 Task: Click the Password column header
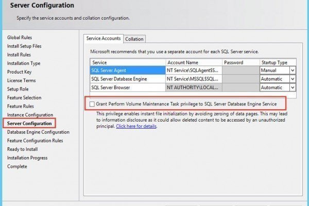click(x=241, y=62)
